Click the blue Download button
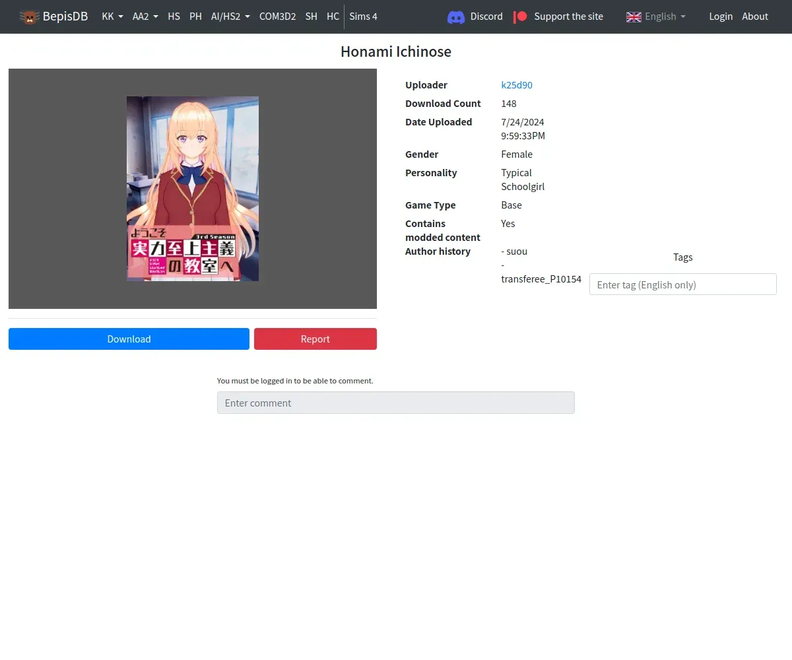The width and height of the screenshot is (792, 660). click(x=129, y=339)
